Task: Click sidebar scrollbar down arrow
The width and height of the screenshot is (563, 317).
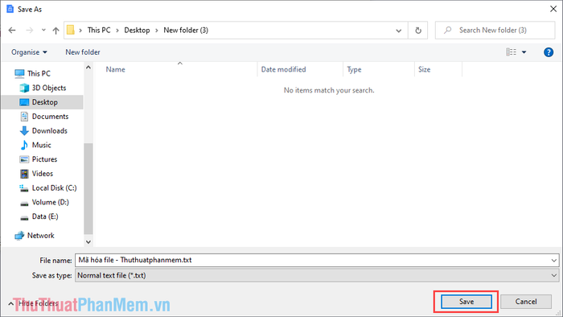Action: (88, 242)
